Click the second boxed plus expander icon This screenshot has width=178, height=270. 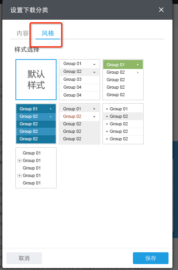(x=19, y=175)
